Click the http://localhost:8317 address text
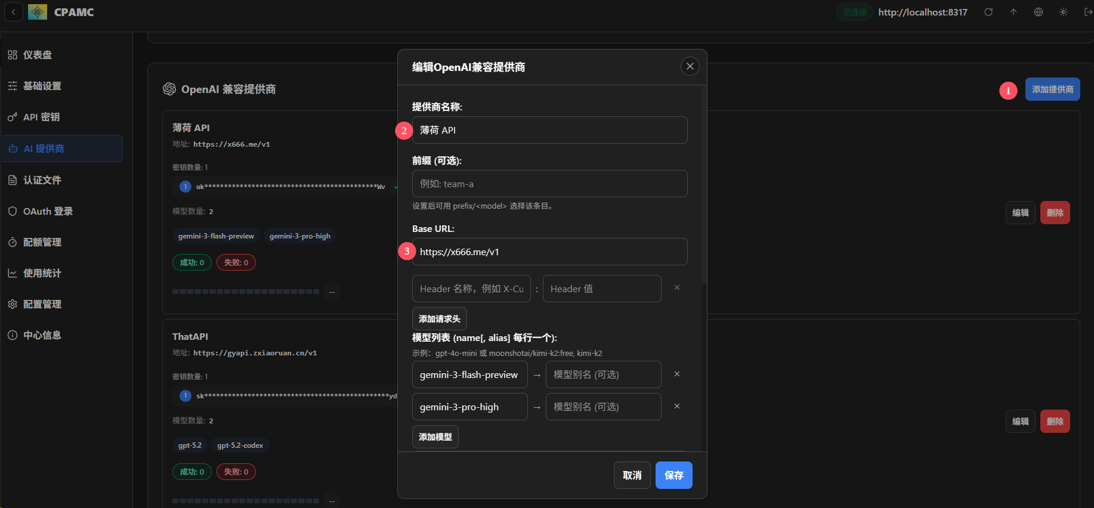The width and height of the screenshot is (1094, 508). [x=923, y=12]
